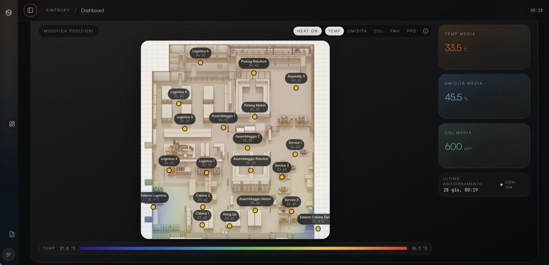Switch to the UMIDITÀ metric tab
549x265 pixels.
(x=357, y=31)
